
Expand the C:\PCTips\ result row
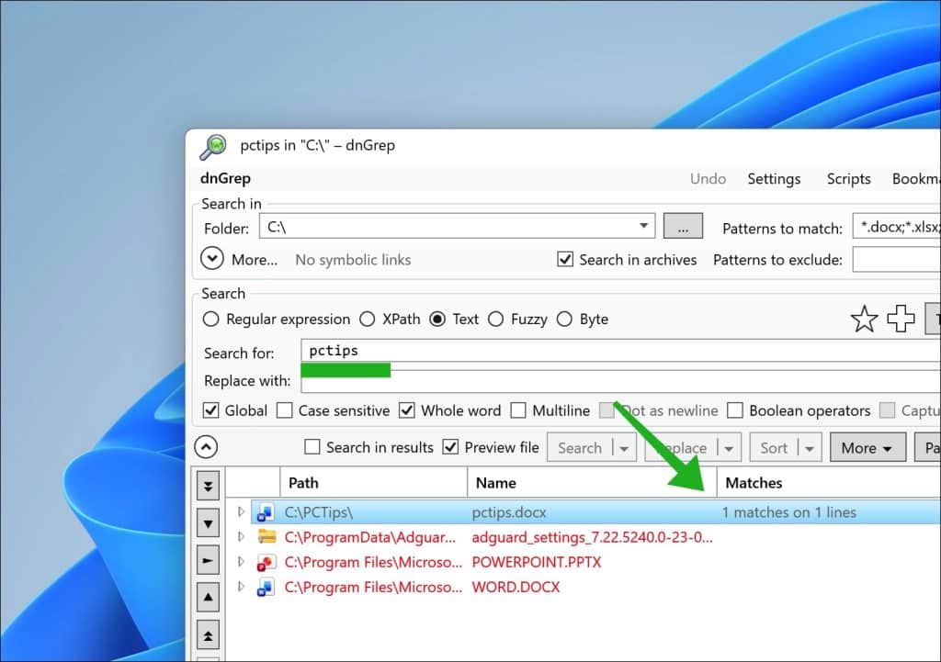tap(241, 511)
